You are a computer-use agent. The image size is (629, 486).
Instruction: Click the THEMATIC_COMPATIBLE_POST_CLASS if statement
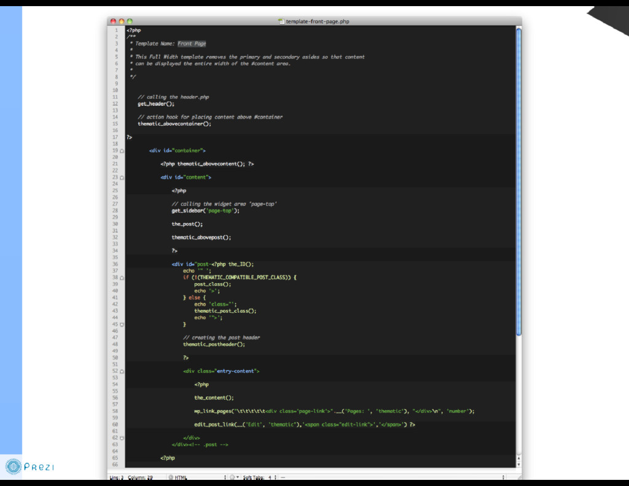(x=240, y=277)
